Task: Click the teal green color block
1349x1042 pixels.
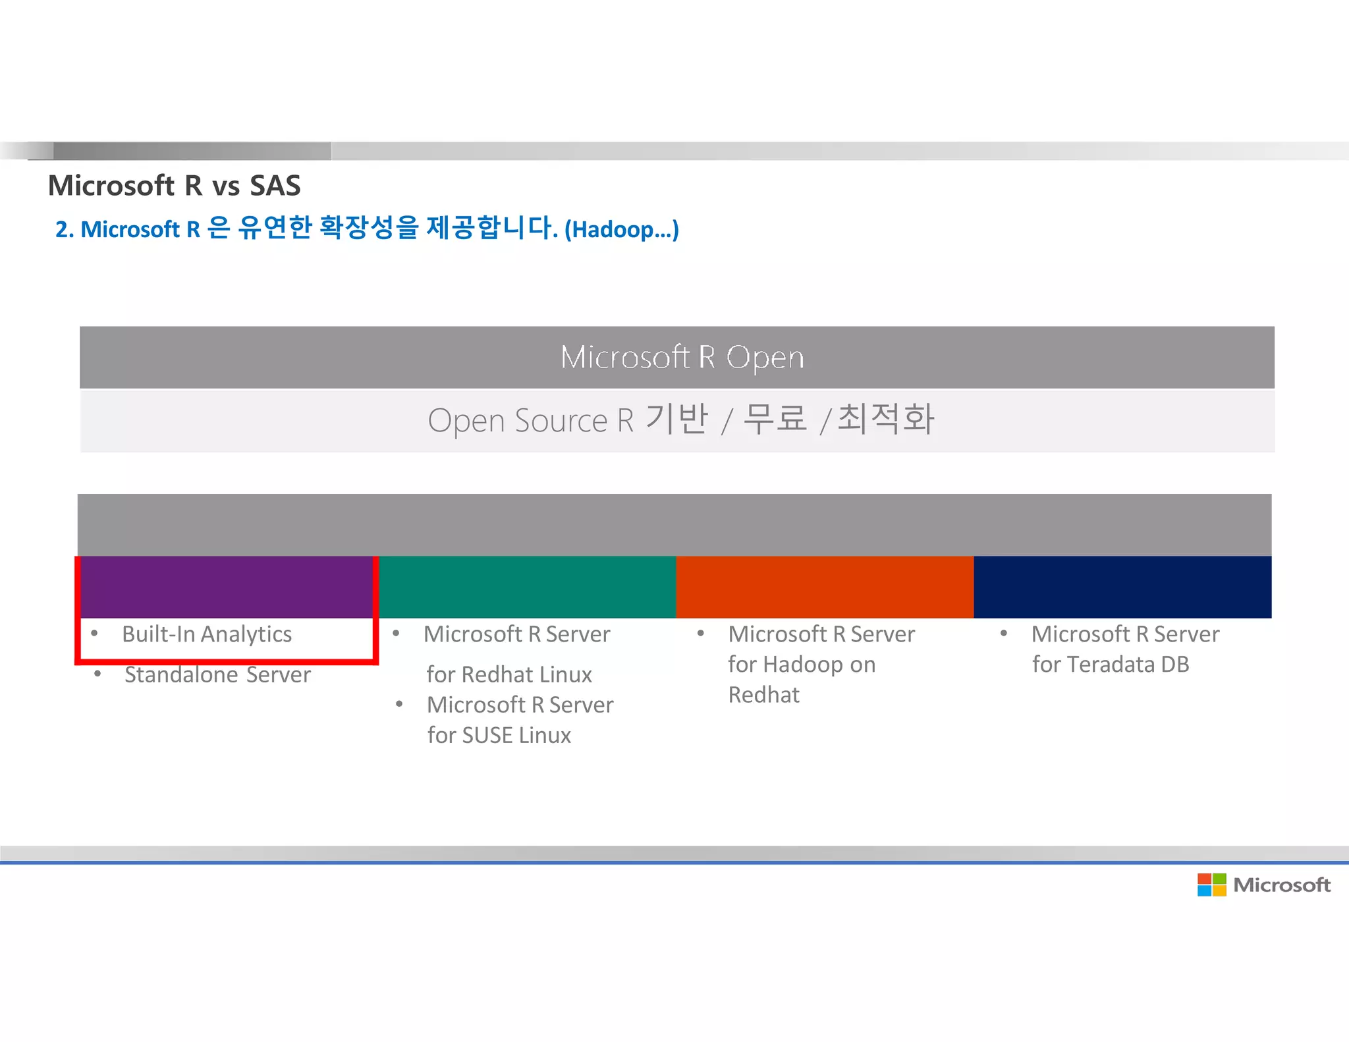Action: coord(528,587)
